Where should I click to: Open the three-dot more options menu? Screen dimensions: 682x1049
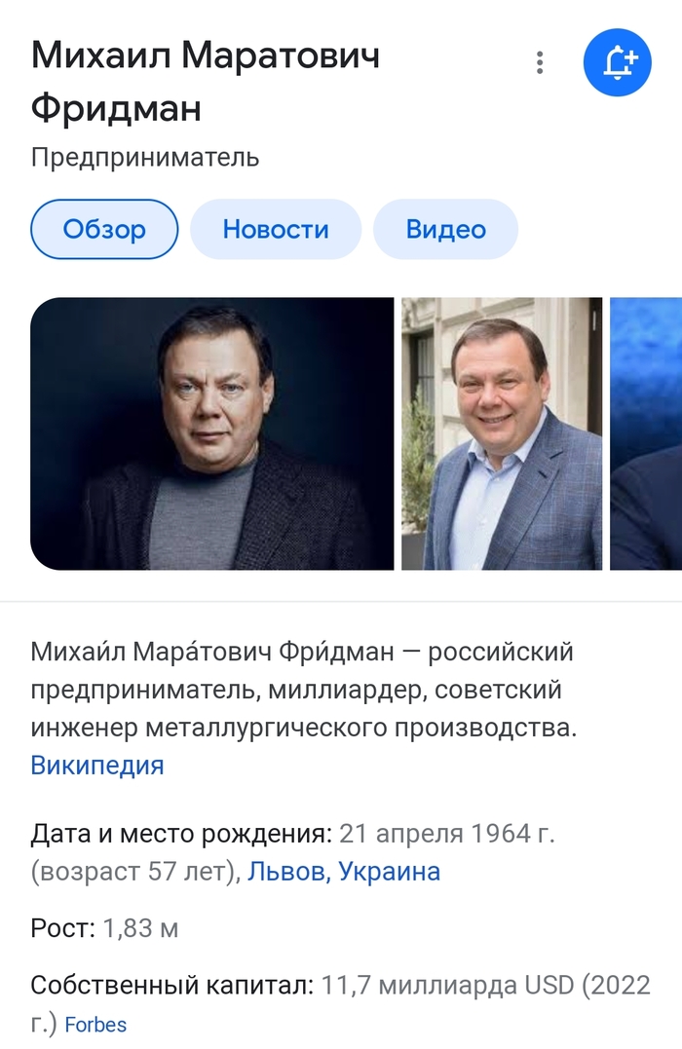539,63
